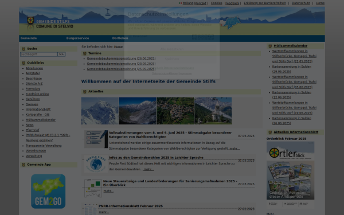344x215 pixels.
Task: Open the Ortlerblick magazine cover image
Action: pyautogui.click(x=290, y=174)
